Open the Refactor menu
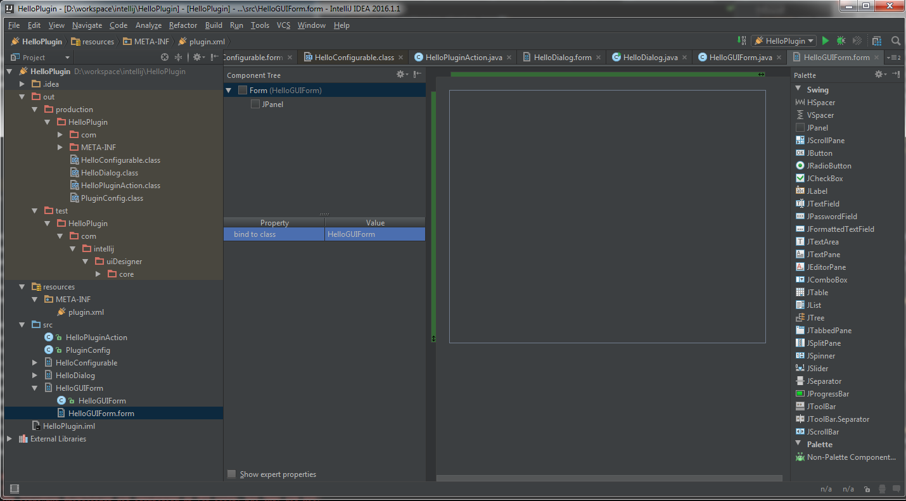The width and height of the screenshot is (906, 501). (x=182, y=25)
